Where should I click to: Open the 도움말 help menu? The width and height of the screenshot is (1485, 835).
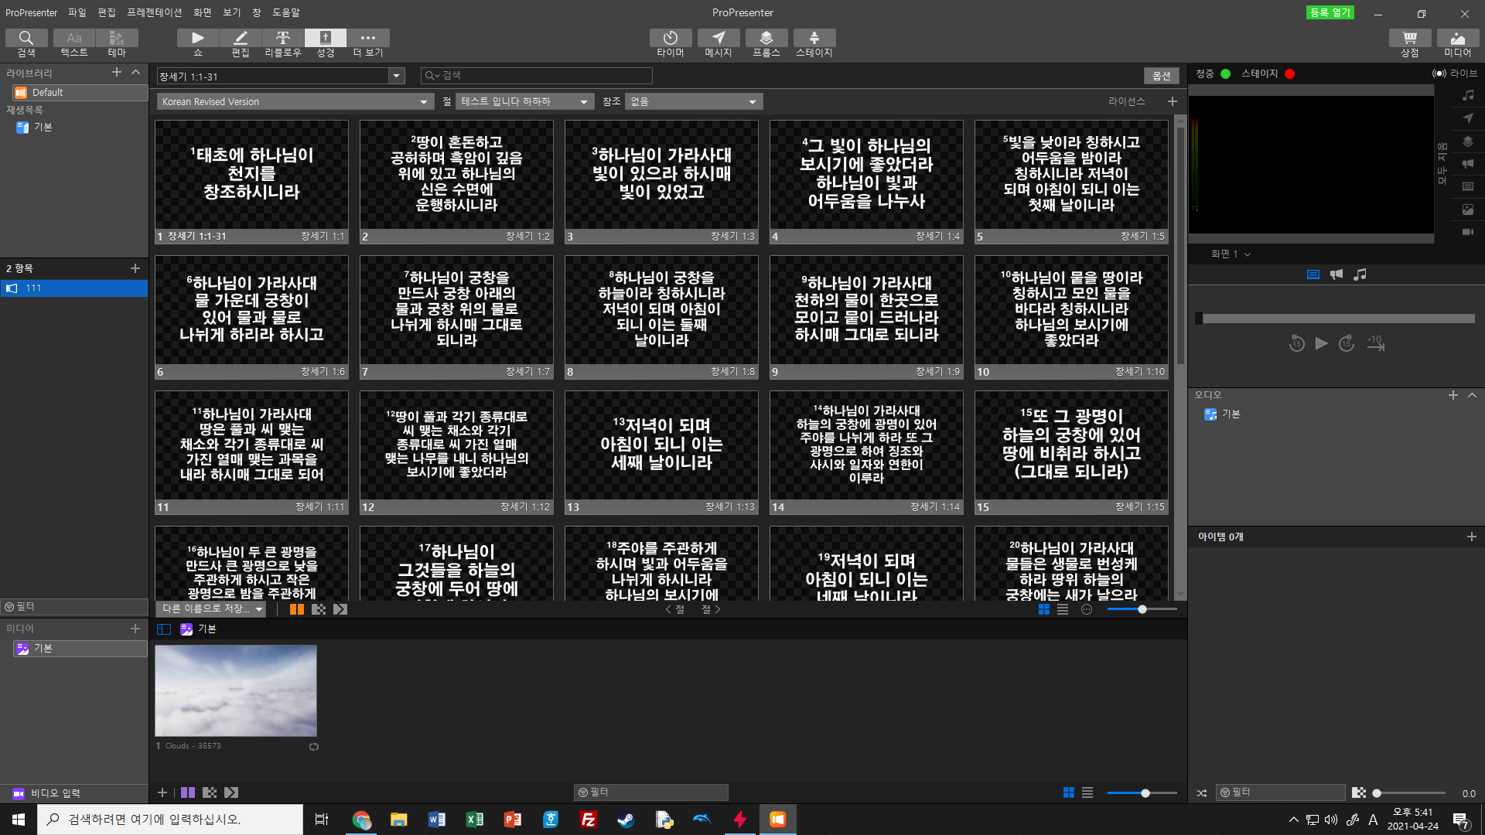click(285, 12)
